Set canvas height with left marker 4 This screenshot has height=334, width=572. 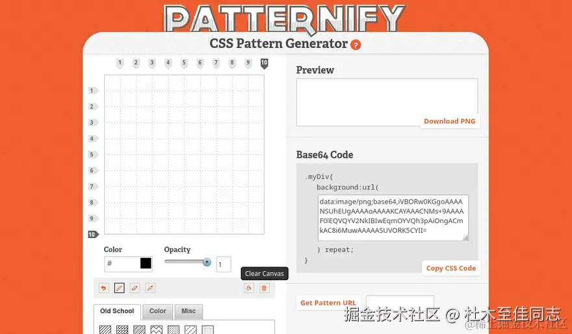click(93, 139)
